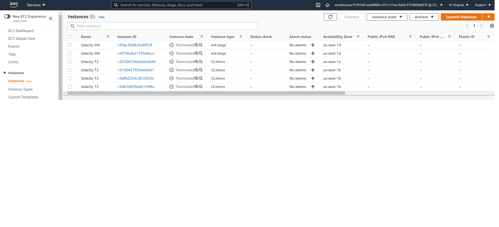The height and width of the screenshot is (227, 499).
Task: Open the notifications bell
Action: tap(327, 5)
